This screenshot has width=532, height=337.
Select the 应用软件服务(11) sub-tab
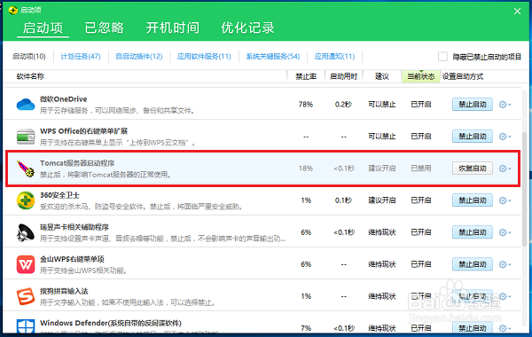pos(204,57)
